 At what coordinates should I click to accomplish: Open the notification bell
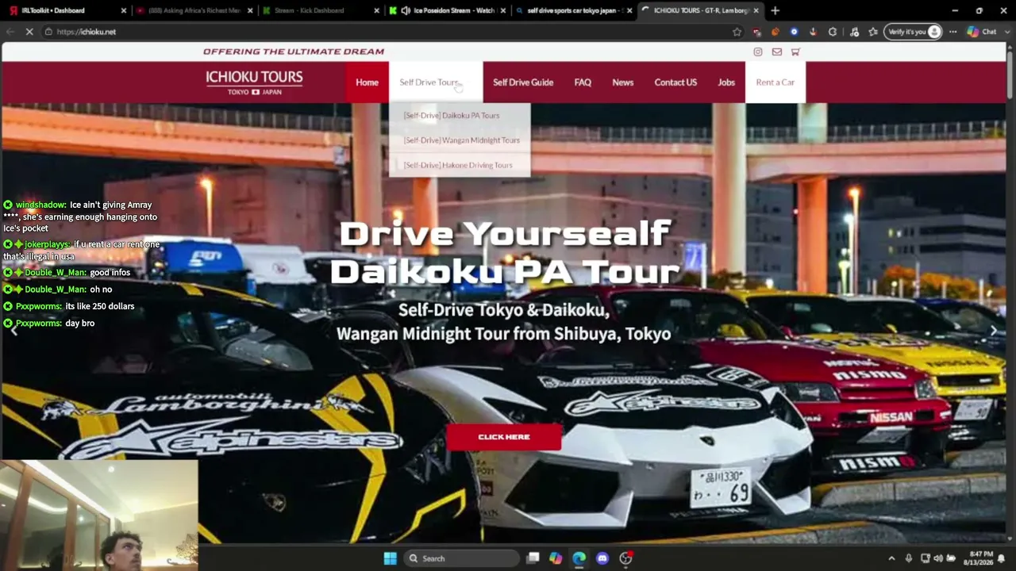(1001, 558)
